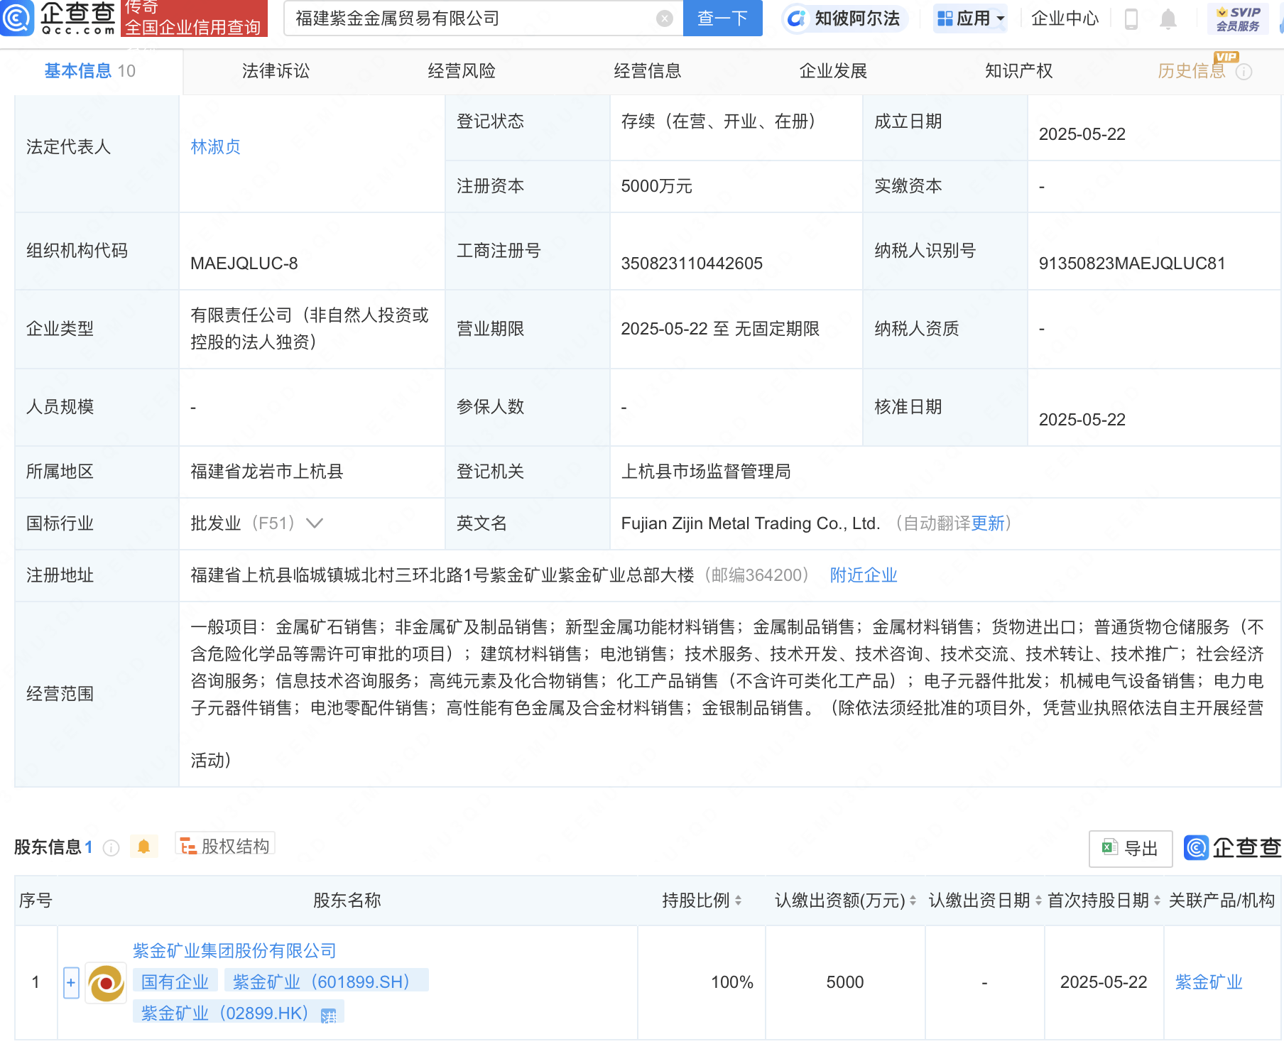This screenshot has height=1044, width=1284.
Task: Click the mobile phone icon
Action: [x=1131, y=19]
